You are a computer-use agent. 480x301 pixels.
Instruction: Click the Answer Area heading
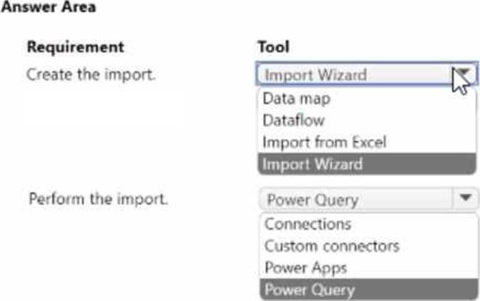point(49,8)
